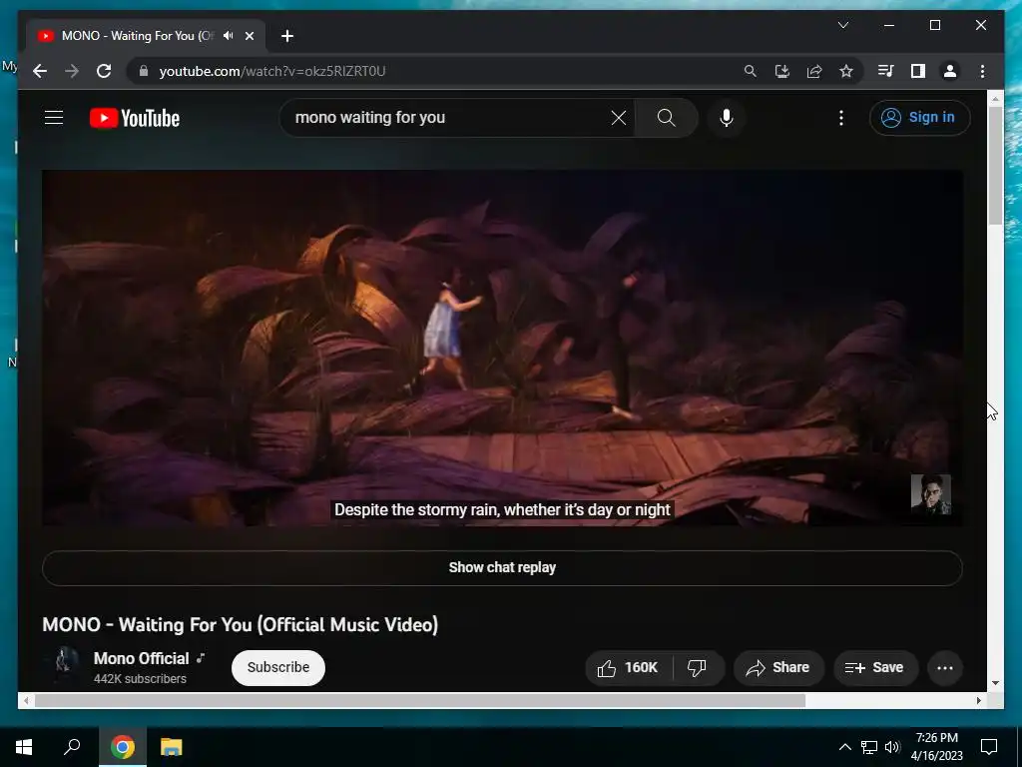Open the Mono Official channel name link
The image size is (1022, 767).
pyautogui.click(x=142, y=658)
